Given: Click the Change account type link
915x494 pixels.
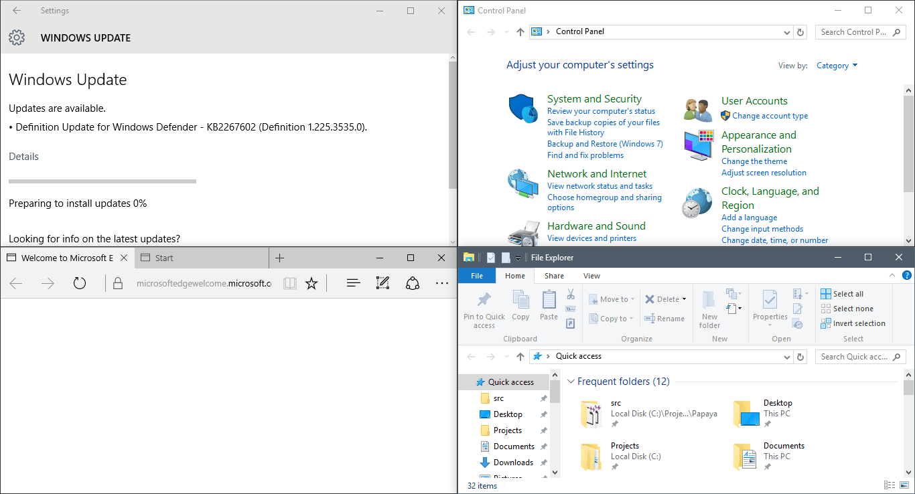Looking at the screenshot, I should pos(770,116).
